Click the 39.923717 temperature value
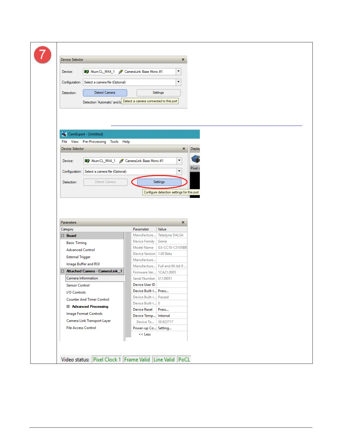This screenshot has height=444, width=343. click(172, 322)
